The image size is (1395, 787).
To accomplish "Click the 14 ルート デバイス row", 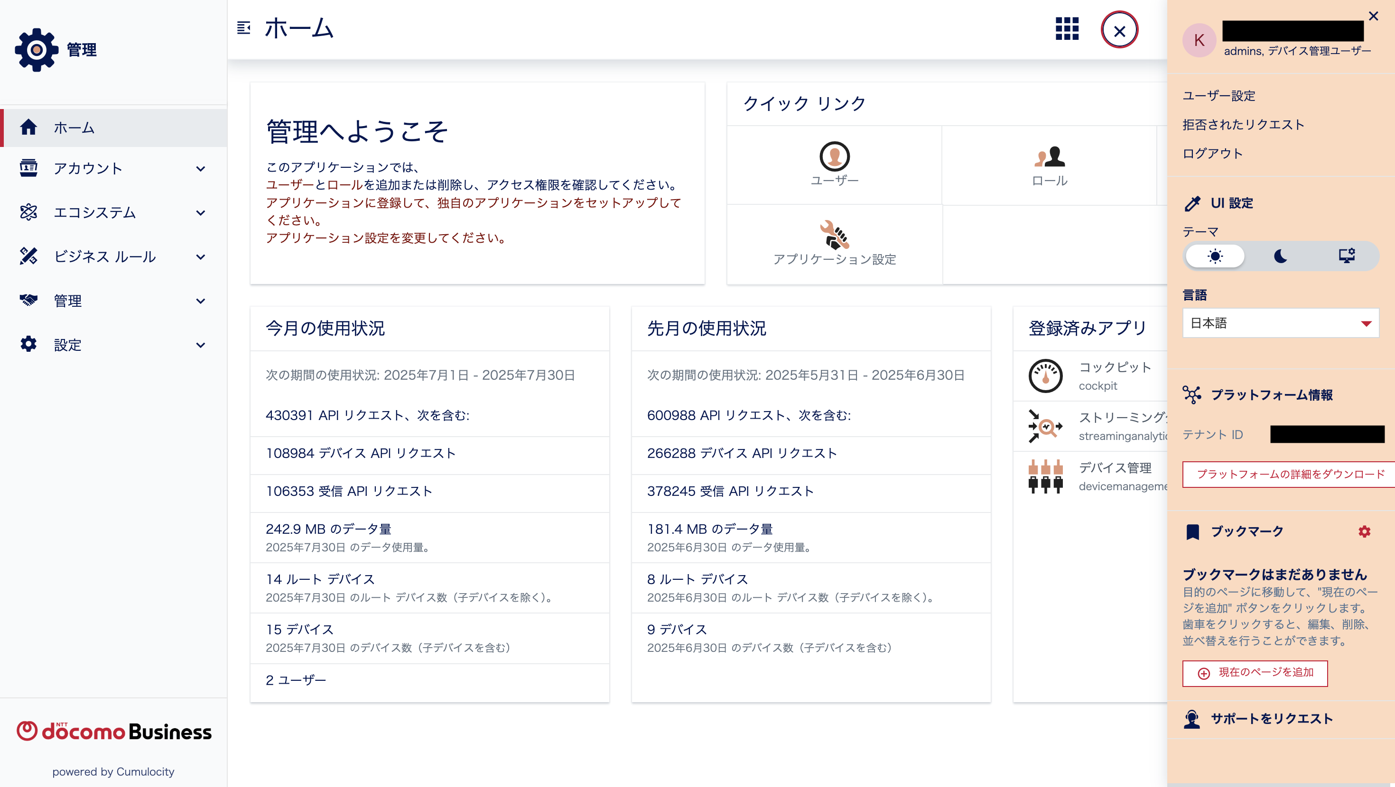I will pyautogui.click(x=429, y=588).
